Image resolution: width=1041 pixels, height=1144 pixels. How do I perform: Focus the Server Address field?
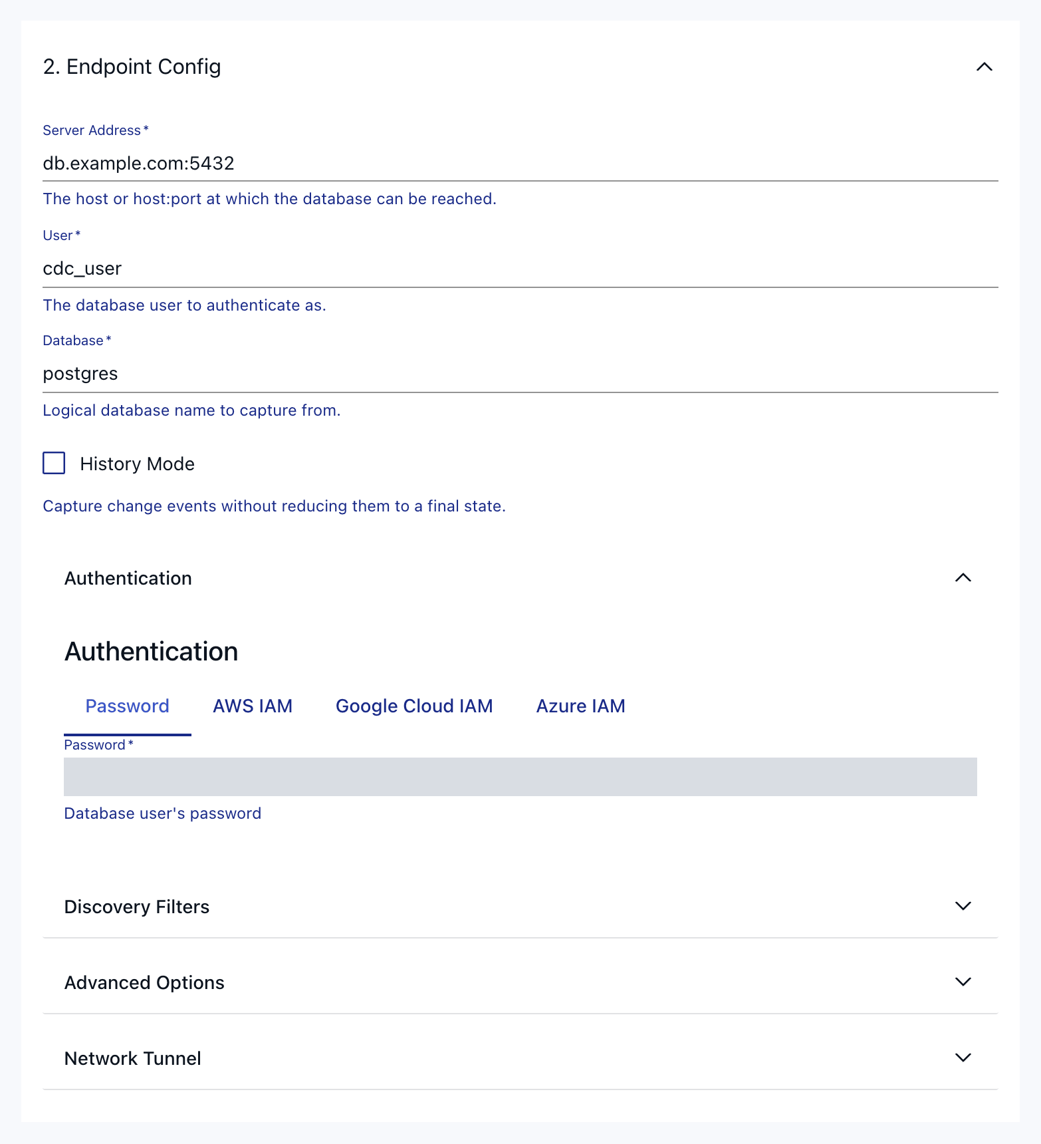click(520, 164)
